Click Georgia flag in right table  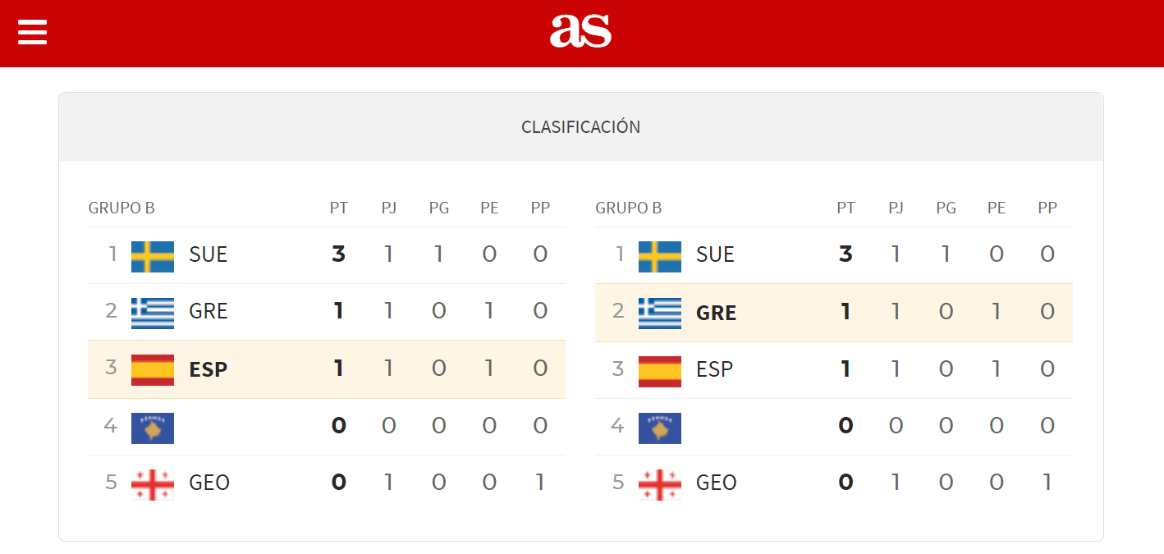[x=660, y=485]
